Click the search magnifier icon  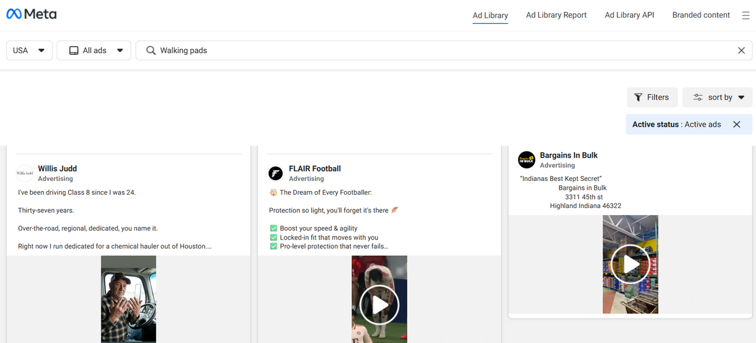click(x=151, y=50)
